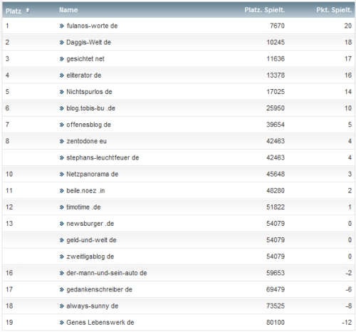
Task: Click the arrow icon before gesichtet net
Action: tap(62, 59)
